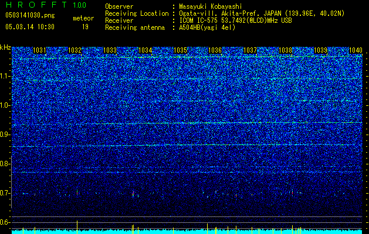The width and height of the screenshot is (369, 234).
Task: Click the 'Receiving antenna' label
Action: (135, 27)
